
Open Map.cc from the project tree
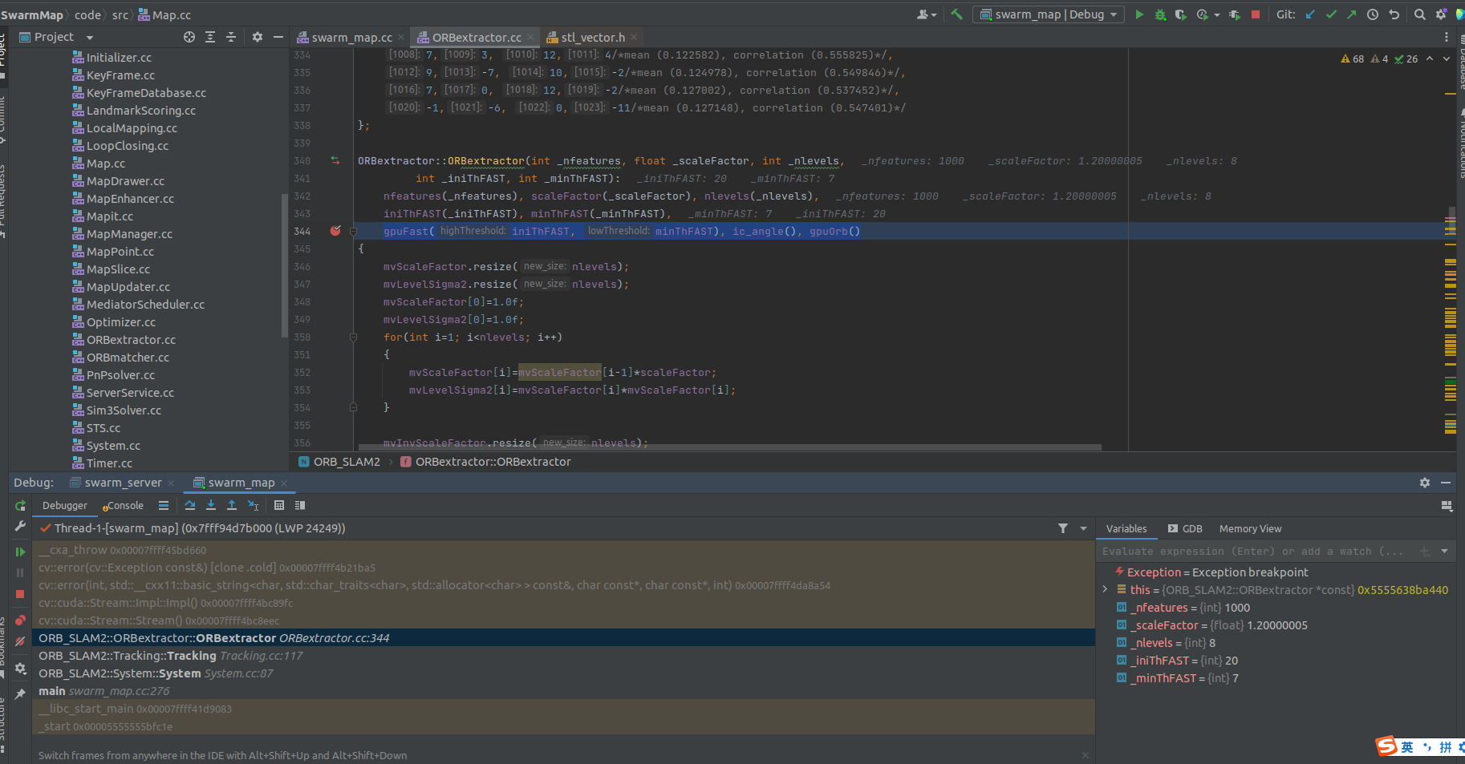pyautogui.click(x=105, y=163)
